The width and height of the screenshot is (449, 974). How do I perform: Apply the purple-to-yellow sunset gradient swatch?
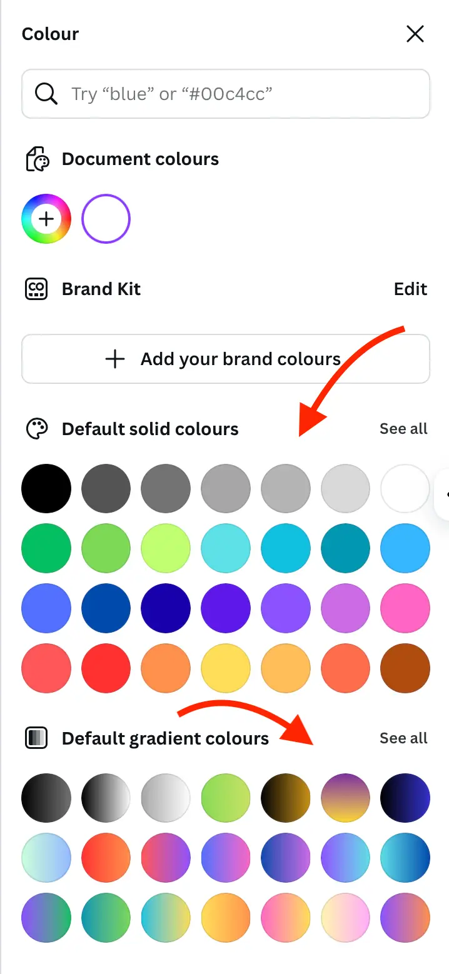pos(345,798)
